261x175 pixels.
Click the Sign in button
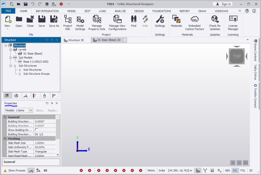click(223, 4)
